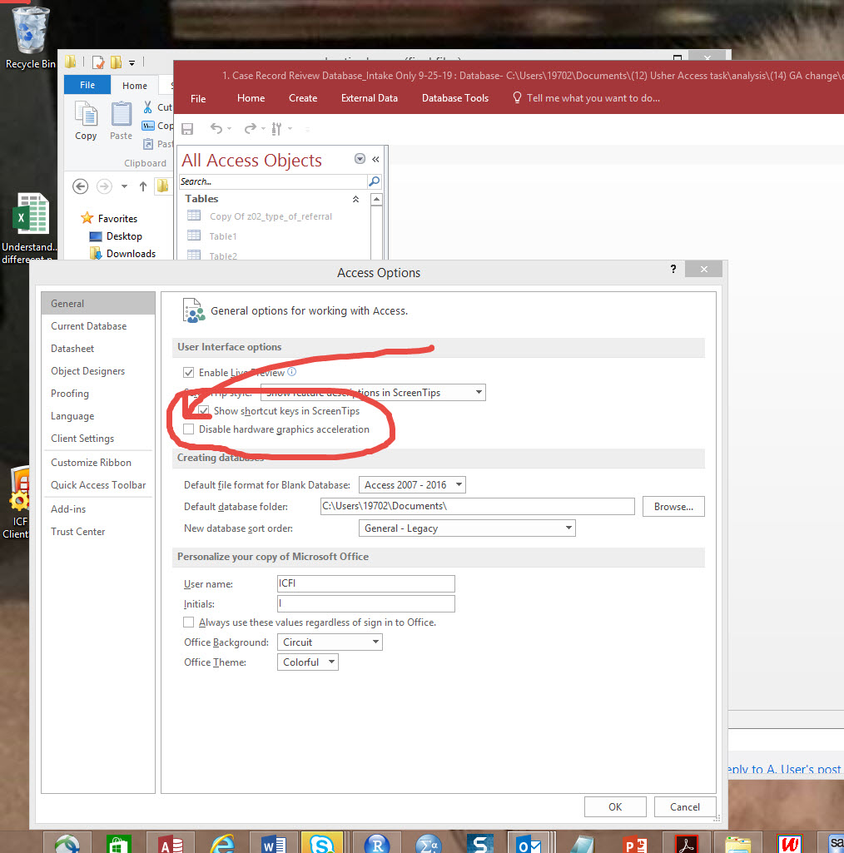The width and height of the screenshot is (844, 853).
Task: Click Browse for default database folder
Action: point(673,507)
